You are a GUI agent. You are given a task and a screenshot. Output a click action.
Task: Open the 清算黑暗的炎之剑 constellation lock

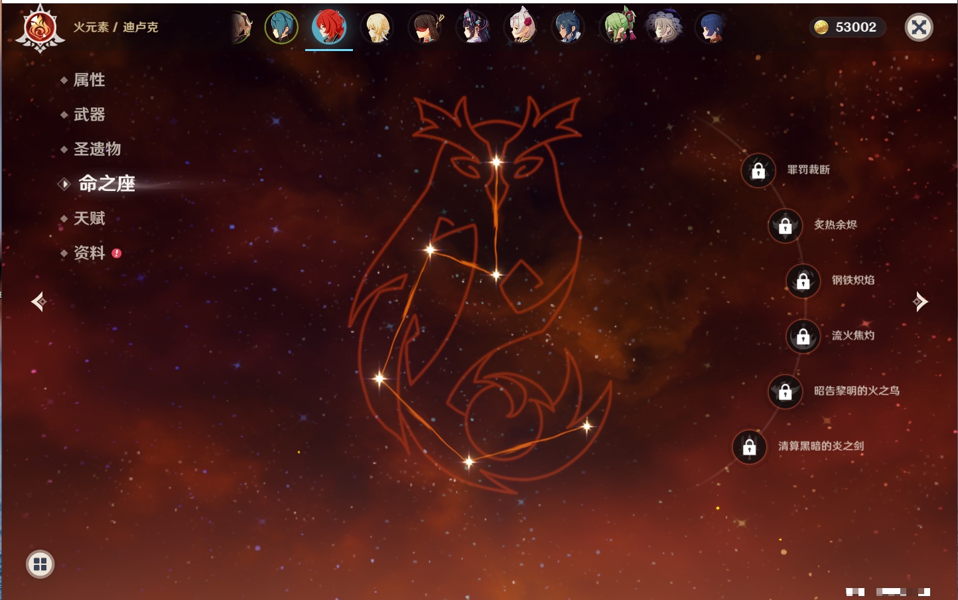tap(749, 448)
